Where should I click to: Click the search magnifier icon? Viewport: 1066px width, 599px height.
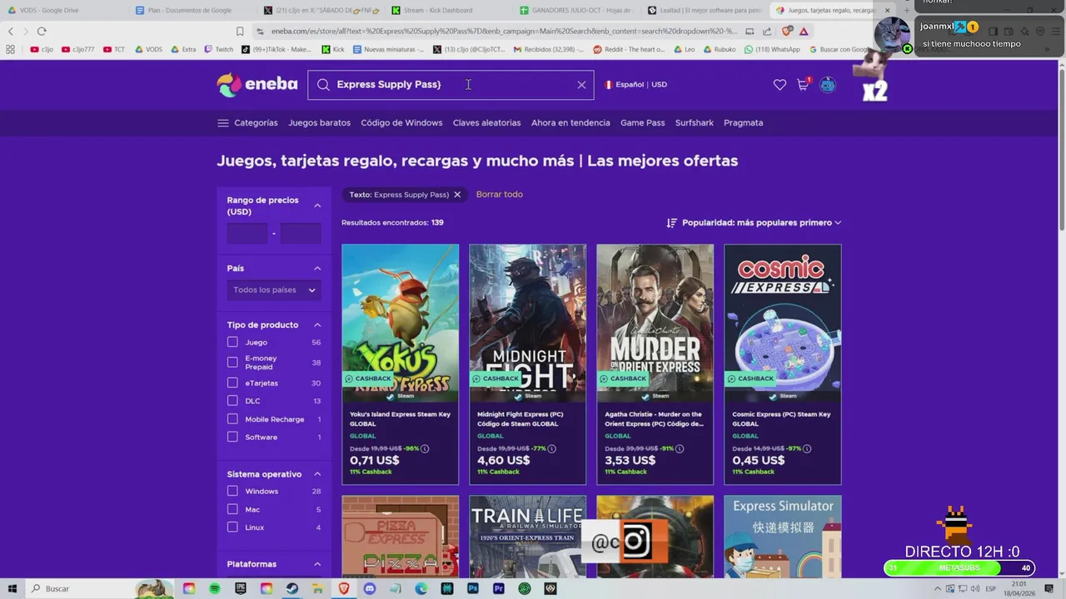pyautogui.click(x=323, y=85)
